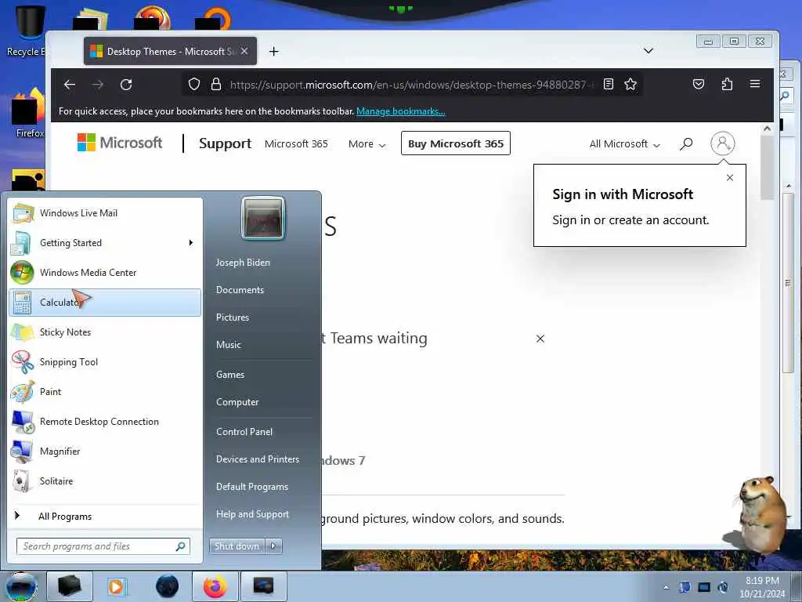Open the Pocket save icon
This screenshot has height=602, width=802.
tap(699, 84)
